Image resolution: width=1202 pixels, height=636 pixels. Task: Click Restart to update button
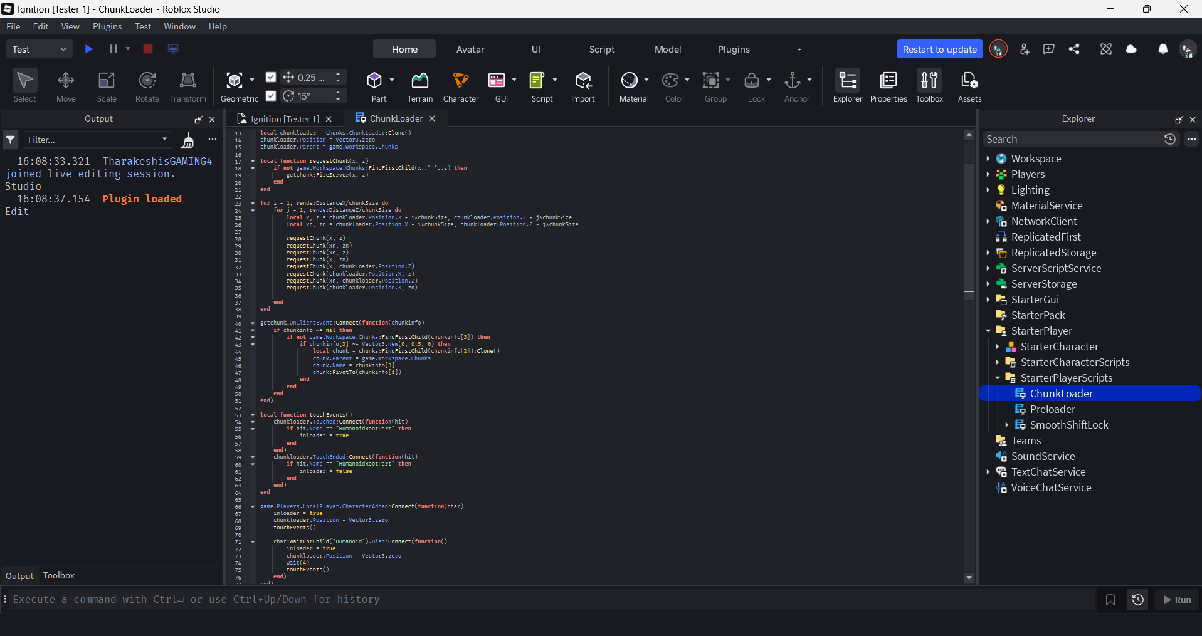point(939,49)
